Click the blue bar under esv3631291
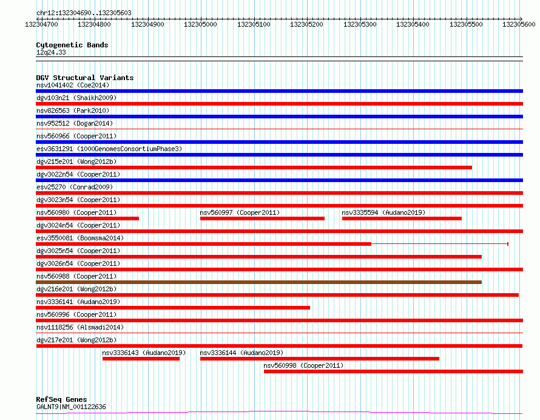The image size is (540, 420). 279,155
